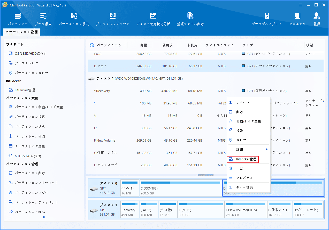Select (FAT32) 100 MB block in disk map

149,210
